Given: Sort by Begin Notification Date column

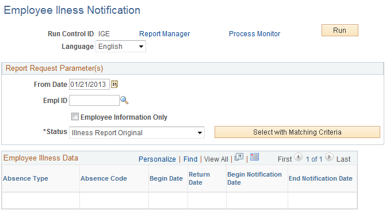Looking at the screenshot, I should coord(254,178).
